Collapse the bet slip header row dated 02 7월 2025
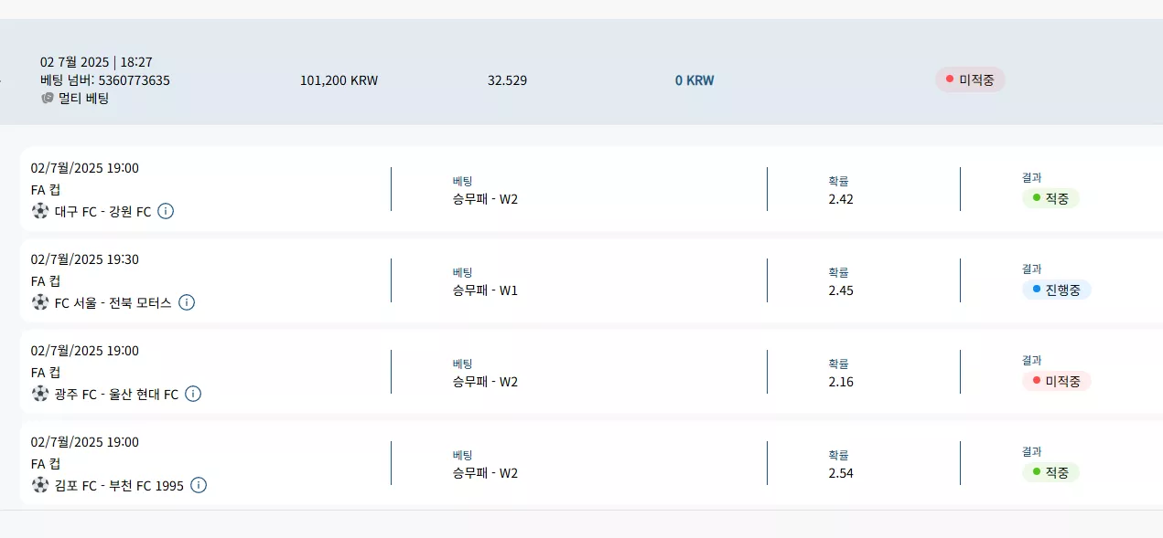 pyautogui.click(x=581, y=72)
